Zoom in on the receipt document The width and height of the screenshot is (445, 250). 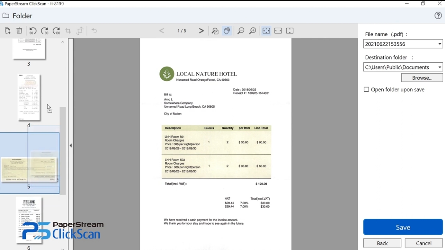pyautogui.click(x=253, y=31)
